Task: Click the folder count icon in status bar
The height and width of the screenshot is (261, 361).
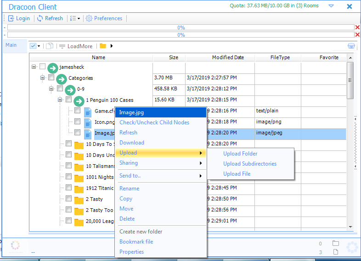Action: coord(336,243)
